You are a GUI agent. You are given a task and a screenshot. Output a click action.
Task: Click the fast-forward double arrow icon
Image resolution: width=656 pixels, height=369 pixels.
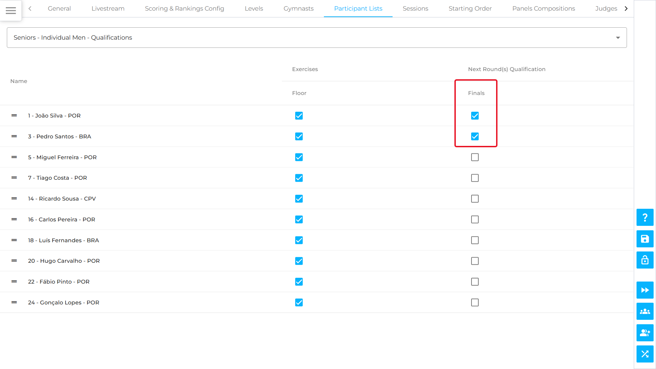(x=645, y=290)
